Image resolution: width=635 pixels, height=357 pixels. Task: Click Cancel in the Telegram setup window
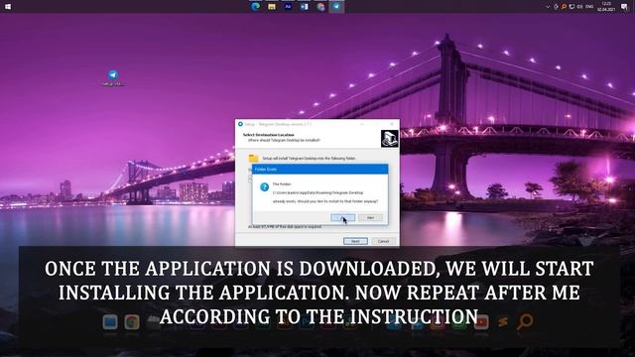click(x=383, y=241)
